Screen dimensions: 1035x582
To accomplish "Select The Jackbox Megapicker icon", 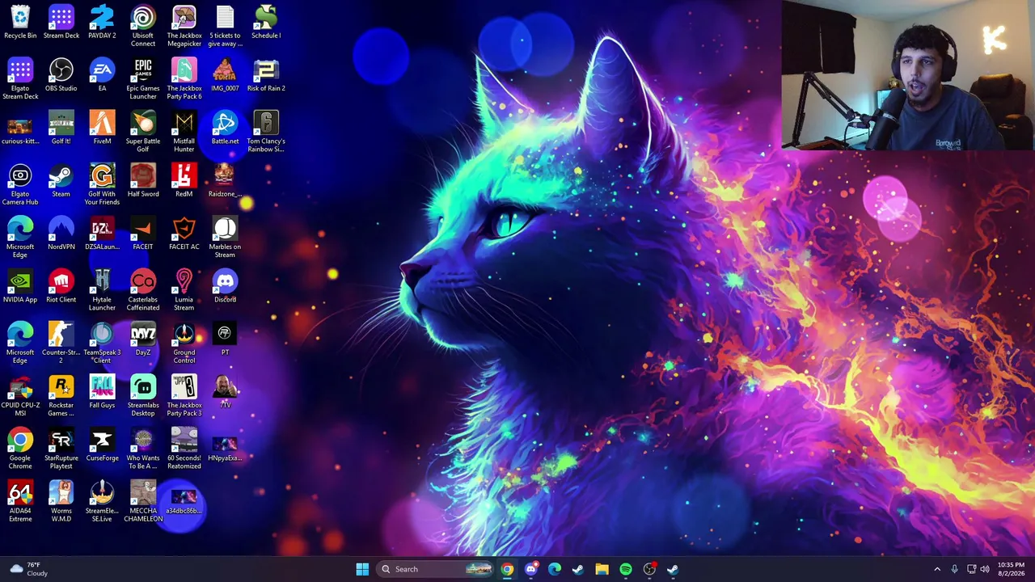I will pyautogui.click(x=184, y=26).
